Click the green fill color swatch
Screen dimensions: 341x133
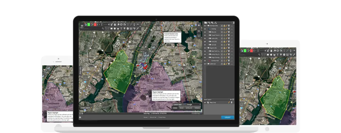(89, 24)
